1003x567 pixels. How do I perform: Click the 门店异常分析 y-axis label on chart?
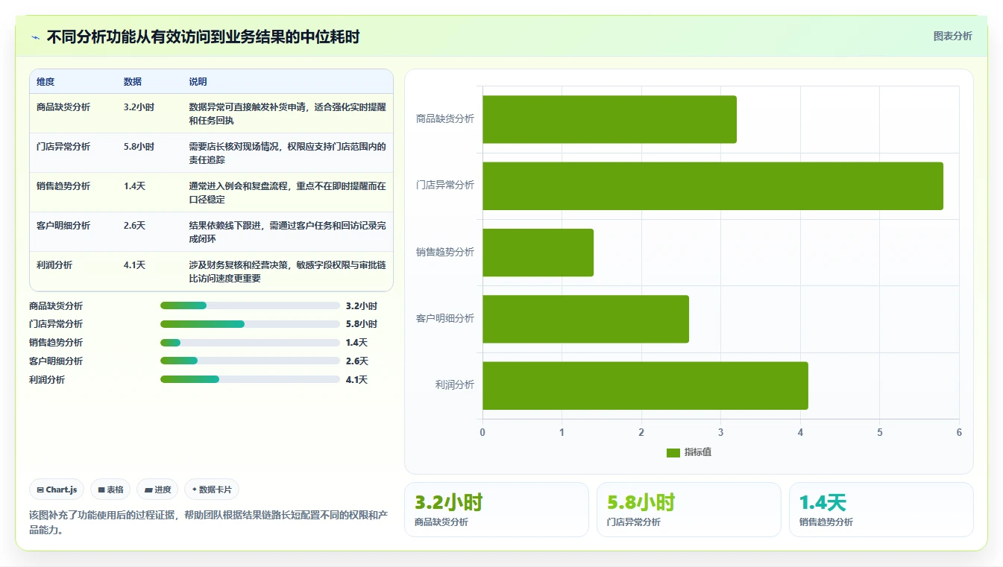(445, 186)
